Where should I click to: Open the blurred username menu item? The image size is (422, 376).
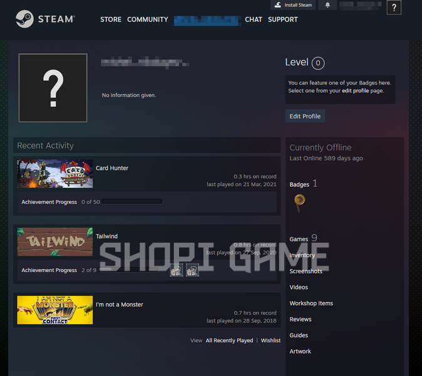coord(207,21)
